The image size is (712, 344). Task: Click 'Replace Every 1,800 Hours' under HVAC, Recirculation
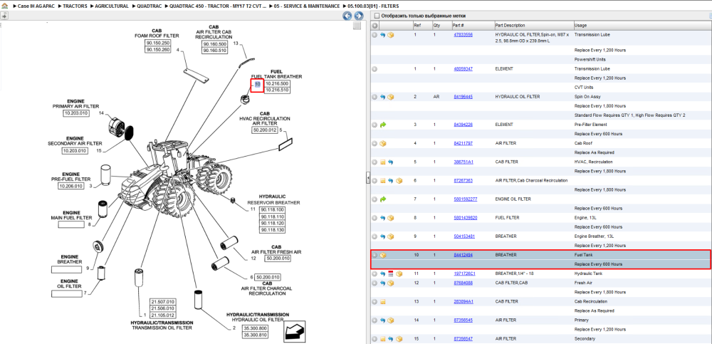tap(600, 171)
